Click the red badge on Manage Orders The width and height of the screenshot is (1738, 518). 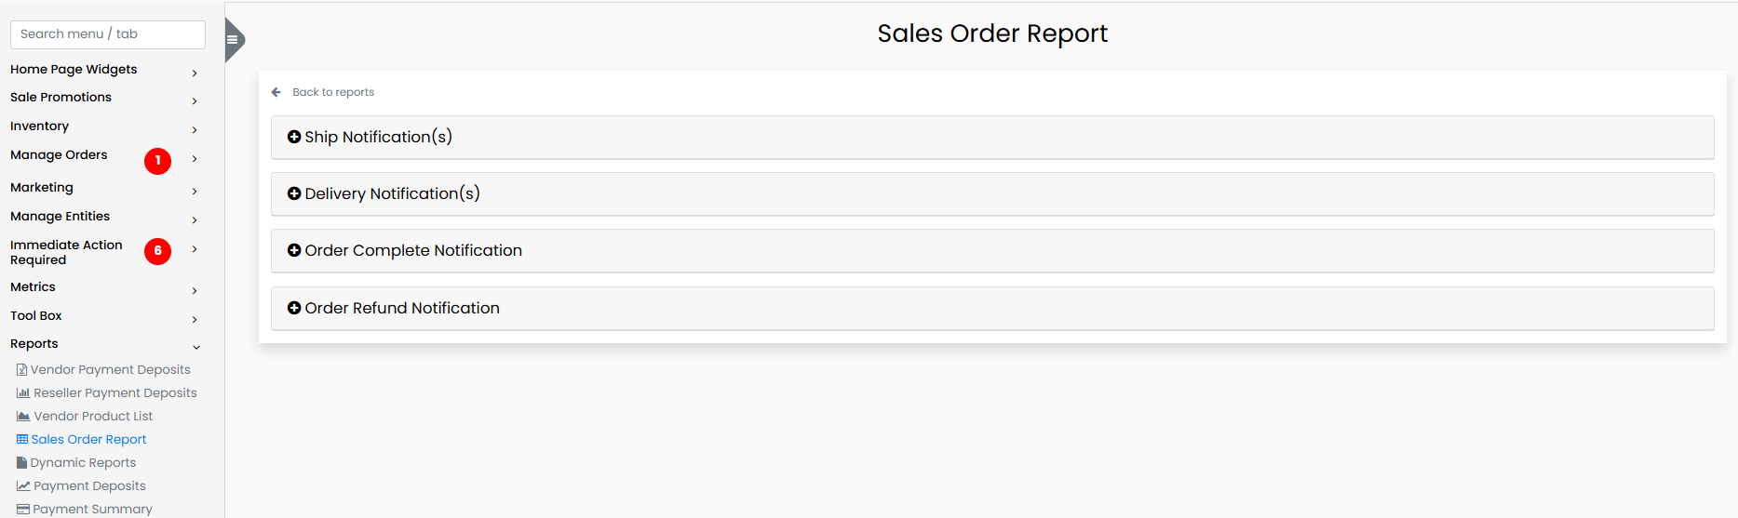pyautogui.click(x=157, y=161)
